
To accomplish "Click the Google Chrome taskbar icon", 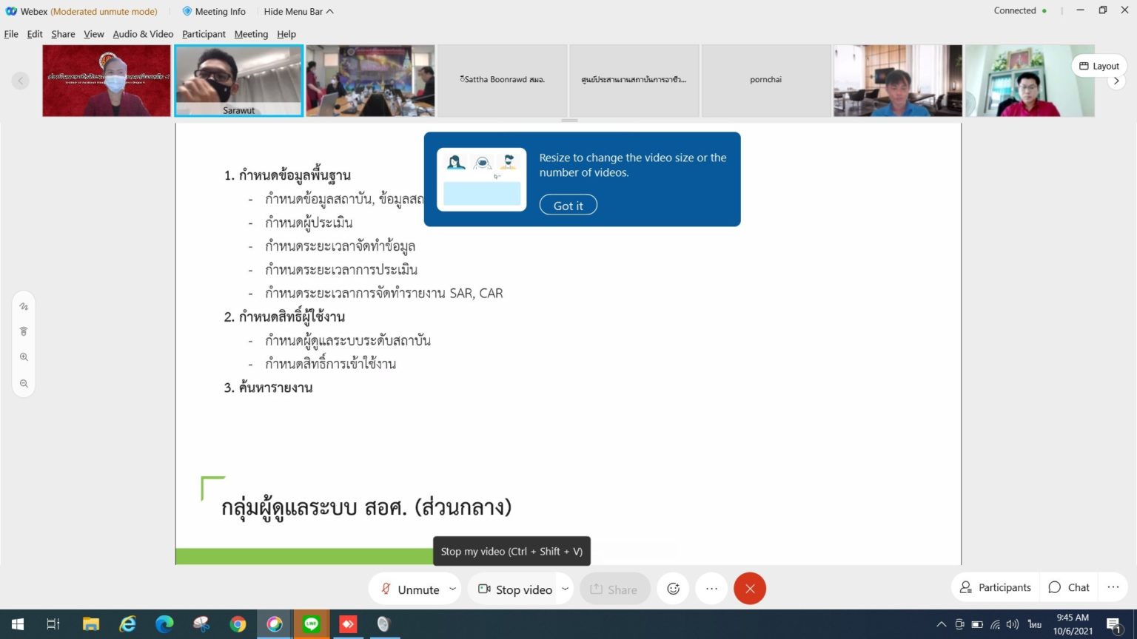I will pos(238,624).
